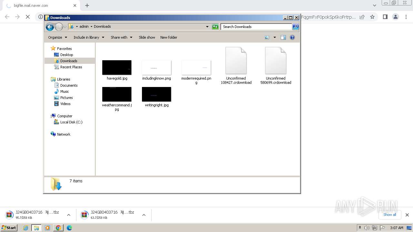Open the Videos library
Image resolution: width=413 pixels, height=232 pixels.
(x=65, y=104)
